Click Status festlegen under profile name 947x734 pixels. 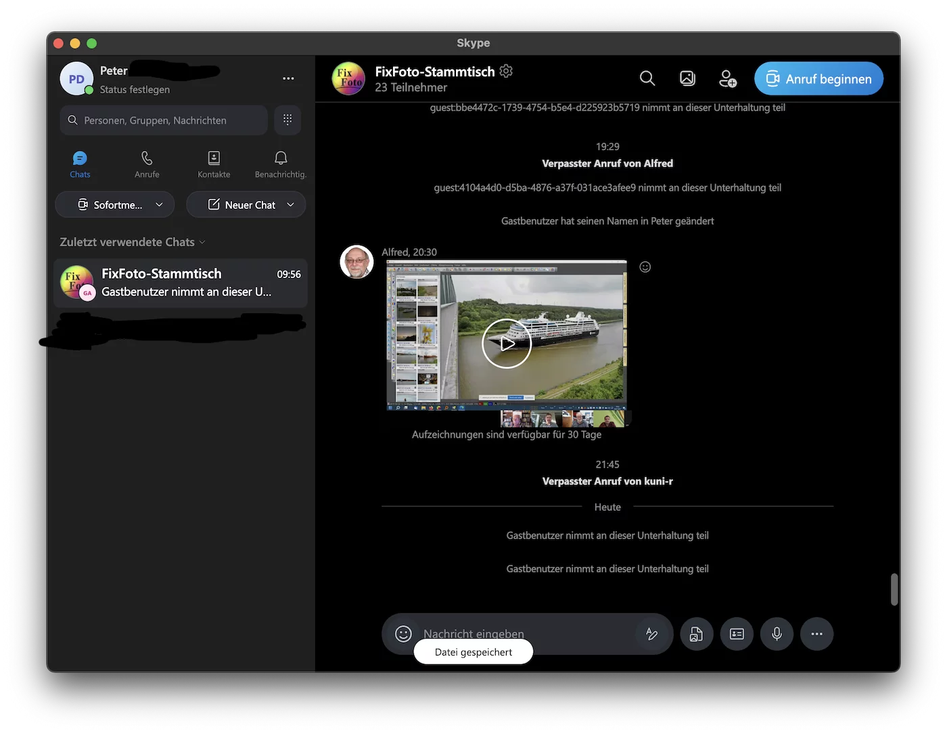point(135,89)
